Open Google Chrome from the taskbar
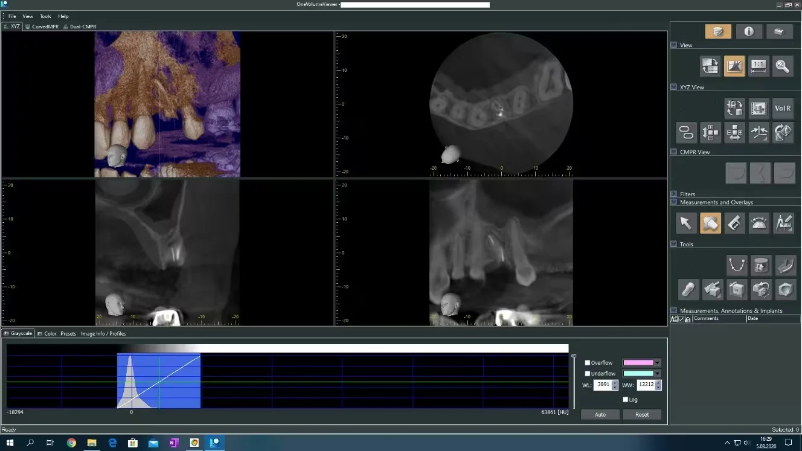The image size is (802, 451). click(x=71, y=443)
